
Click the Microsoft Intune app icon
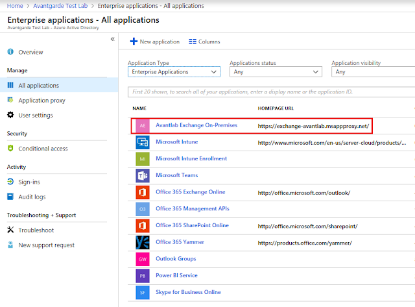pyautogui.click(x=143, y=142)
